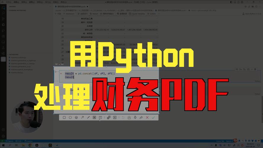Select the rectangle annotation tool
Image resolution: width=263 pixels, height=148 pixels.
point(64,118)
